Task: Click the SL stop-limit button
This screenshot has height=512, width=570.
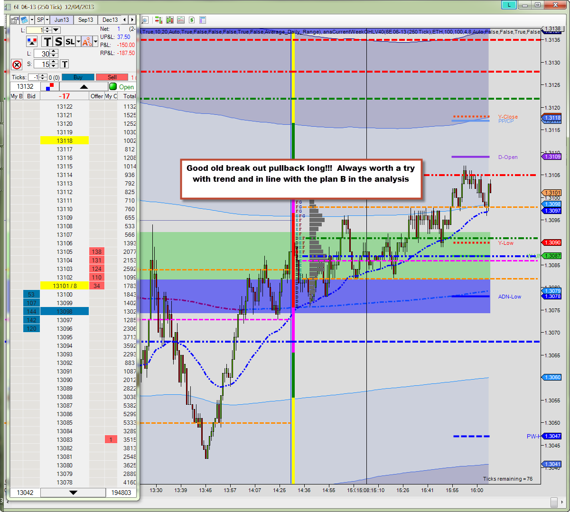Action: coord(70,42)
